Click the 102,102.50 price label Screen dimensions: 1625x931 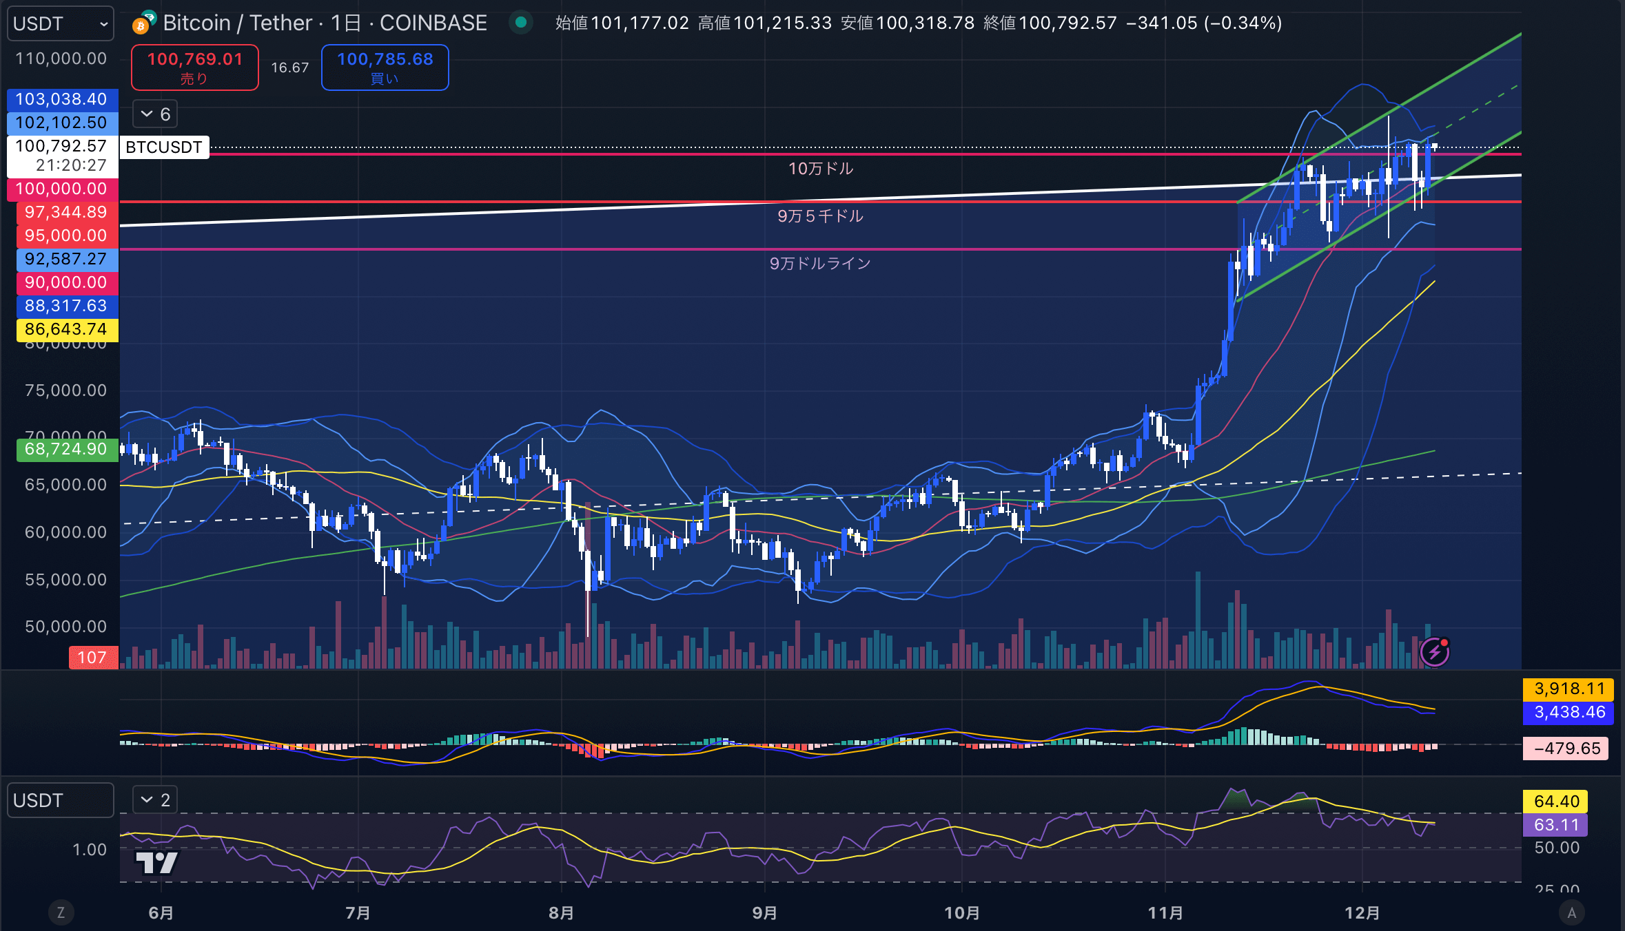tap(62, 123)
